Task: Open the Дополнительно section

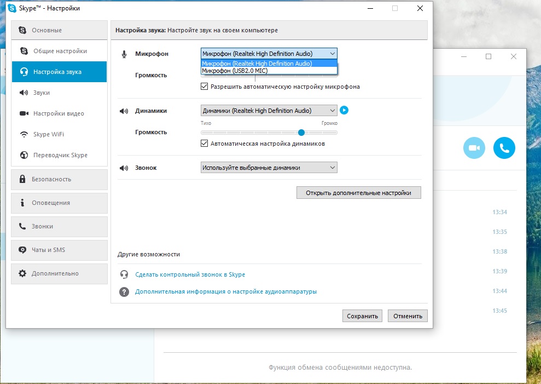Action: (x=59, y=274)
